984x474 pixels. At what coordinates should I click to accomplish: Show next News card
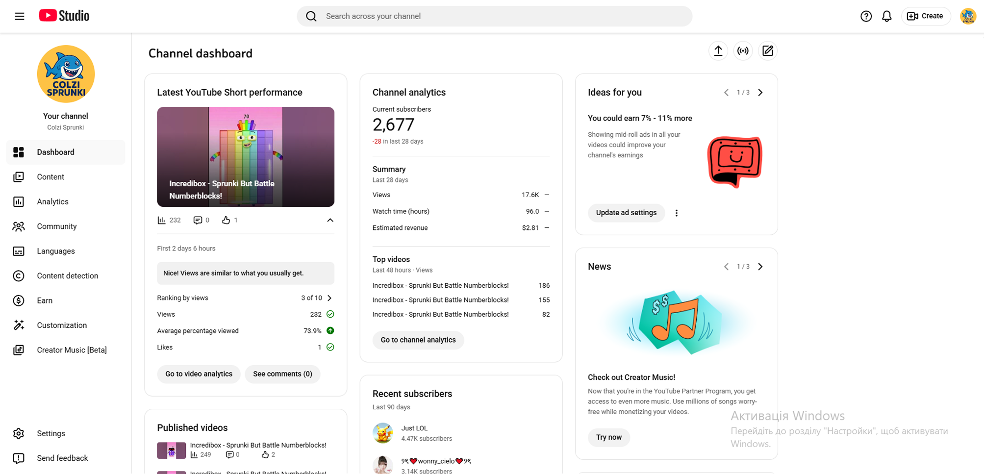click(760, 267)
